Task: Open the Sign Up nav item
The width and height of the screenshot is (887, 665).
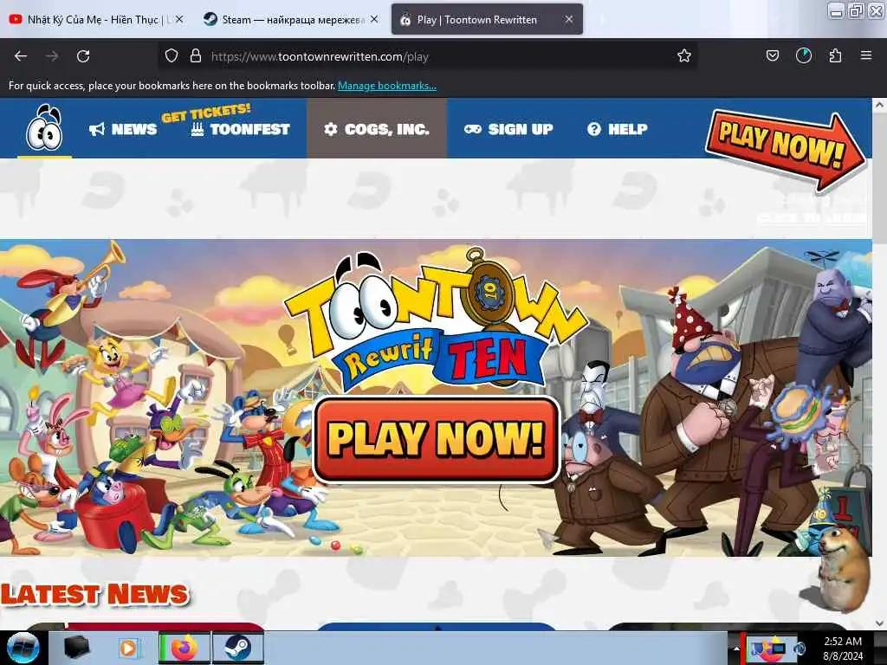Action: coord(508,130)
